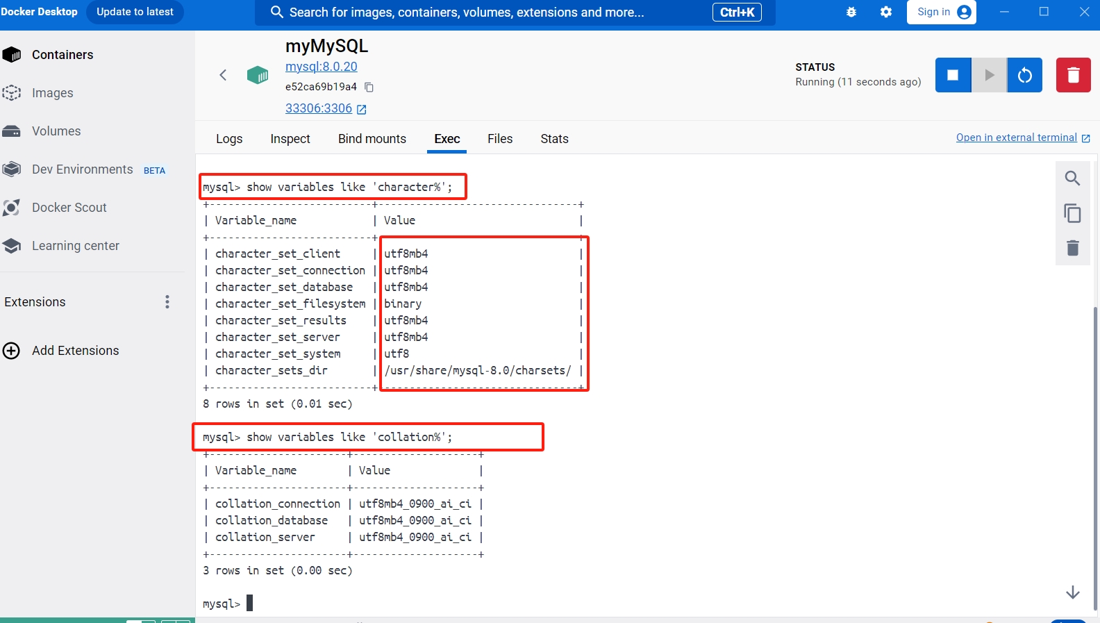Switch to the Logs tab
This screenshot has height=623, width=1100.
coord(229,139)
